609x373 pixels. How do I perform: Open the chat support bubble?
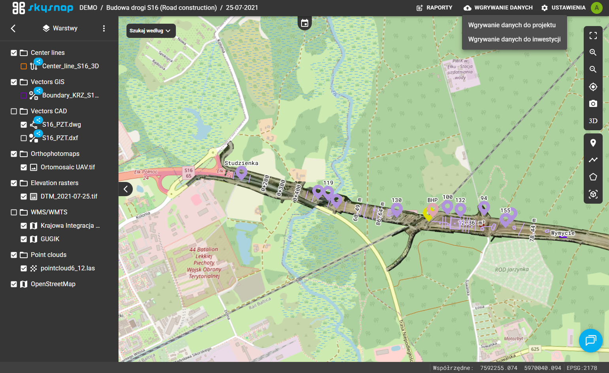coord(591,341)
